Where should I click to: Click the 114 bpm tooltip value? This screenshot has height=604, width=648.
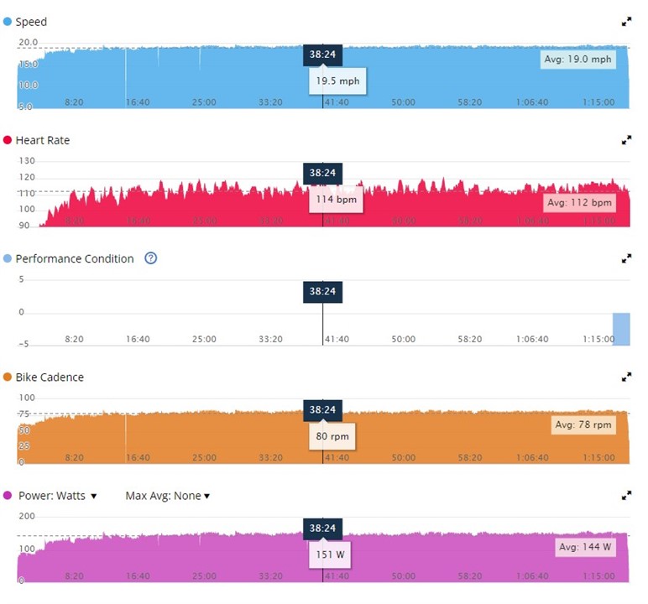coord(336,200)
